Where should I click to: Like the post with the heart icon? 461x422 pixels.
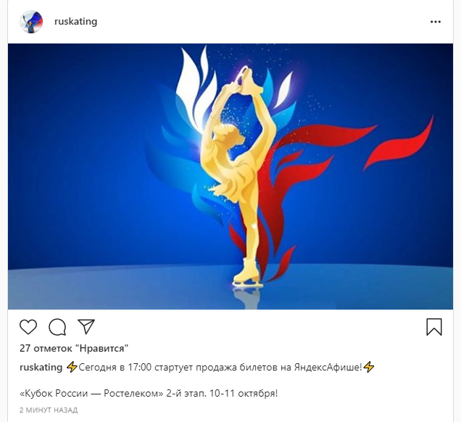click(28, 327)
